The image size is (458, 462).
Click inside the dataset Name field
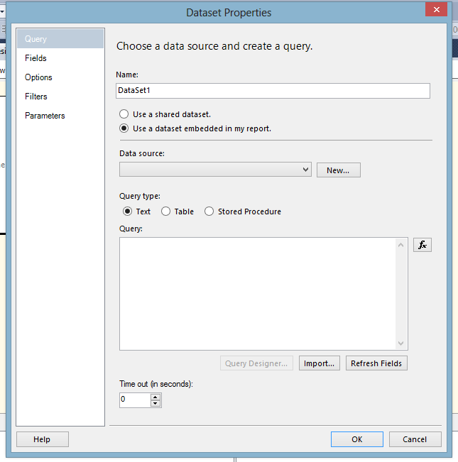coord(273,91)
